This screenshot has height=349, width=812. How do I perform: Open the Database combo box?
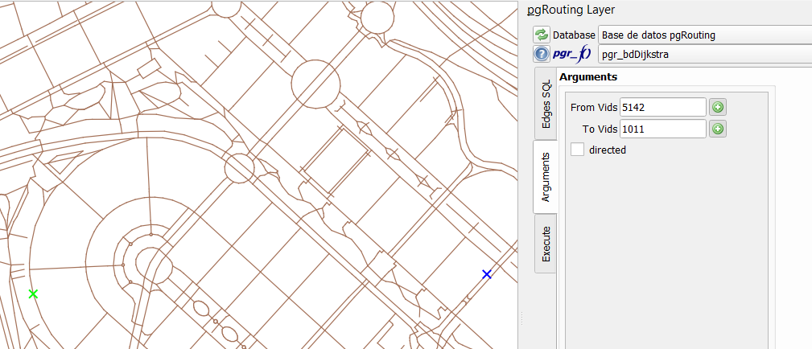point(705,35)
